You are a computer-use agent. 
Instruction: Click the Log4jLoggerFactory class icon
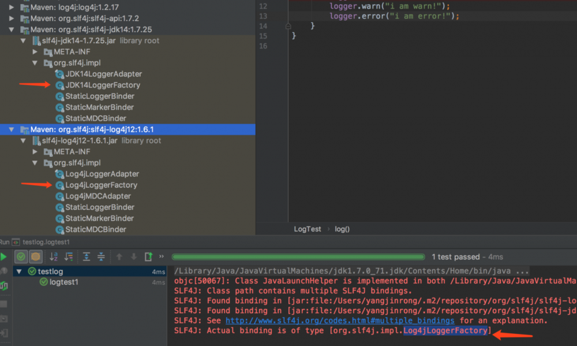click(x=59, y=185)
